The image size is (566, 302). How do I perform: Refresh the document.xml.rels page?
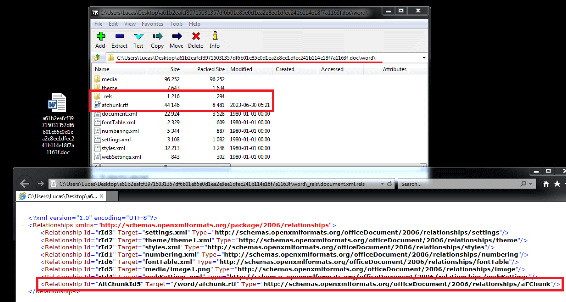tap(390, 184)
